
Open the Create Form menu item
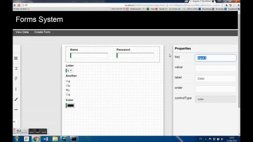[42, 32]
